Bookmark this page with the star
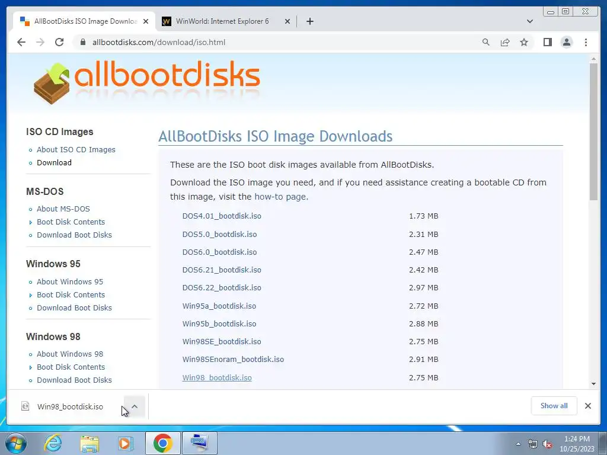The width and height of the screenshot is (607, 455). coord(524,42)
